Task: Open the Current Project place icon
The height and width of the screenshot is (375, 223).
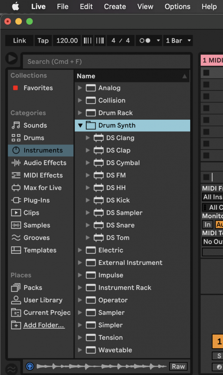Action: (x=16, y=312)
